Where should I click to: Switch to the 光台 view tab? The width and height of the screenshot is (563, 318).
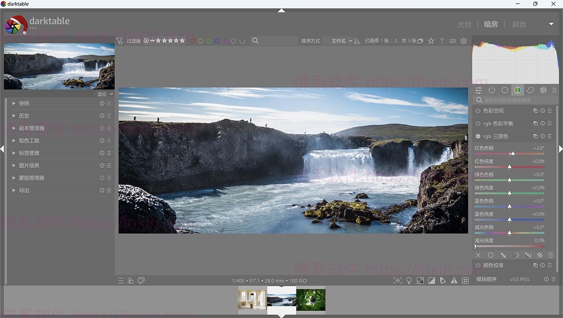(464, 24)
